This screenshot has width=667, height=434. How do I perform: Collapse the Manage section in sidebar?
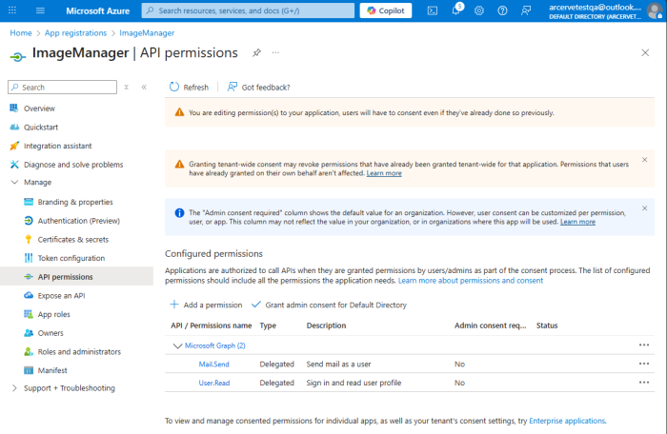14,182
